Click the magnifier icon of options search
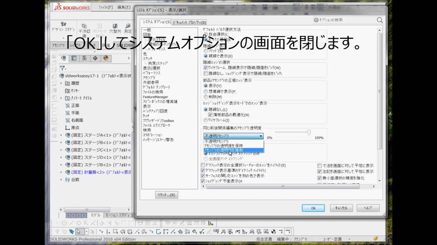Image resolution: width=437 pixels, height=245 pixels. 380,20
